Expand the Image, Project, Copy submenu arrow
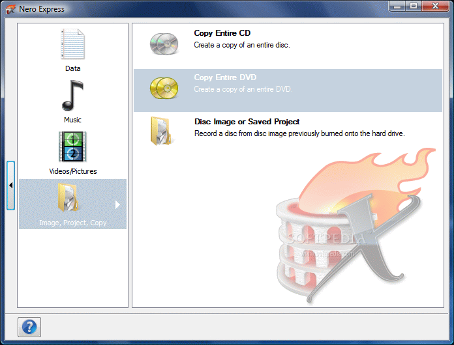The height and width of the screenshot is (345, 454). pos(117,204)
